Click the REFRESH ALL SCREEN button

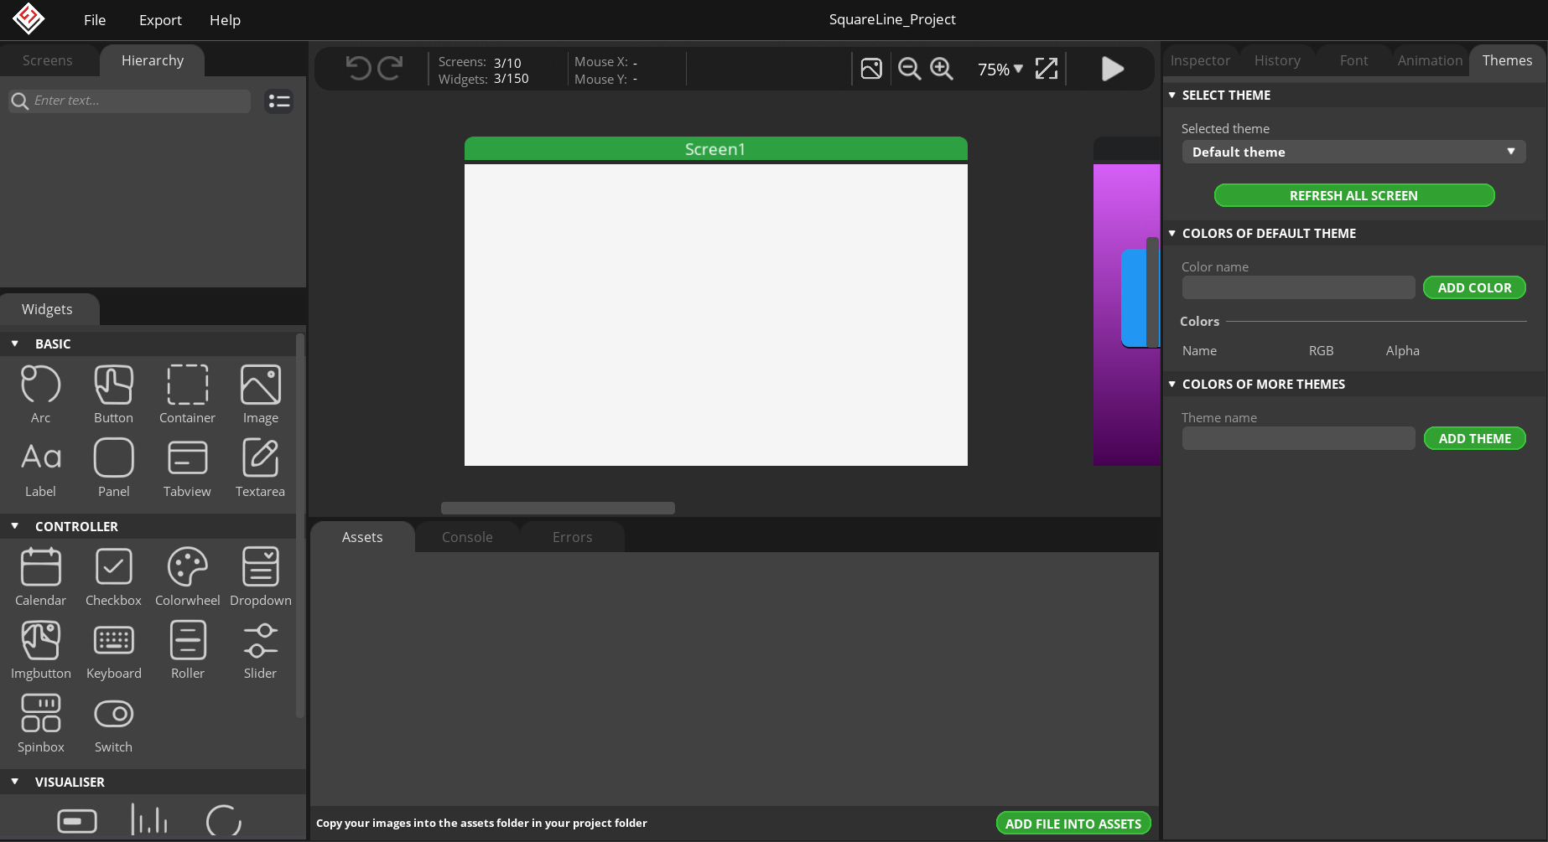click(1353, 195)
